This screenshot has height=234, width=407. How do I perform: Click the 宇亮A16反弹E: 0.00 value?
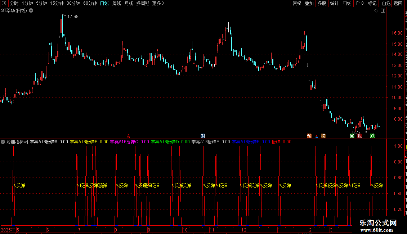[211, 142]
